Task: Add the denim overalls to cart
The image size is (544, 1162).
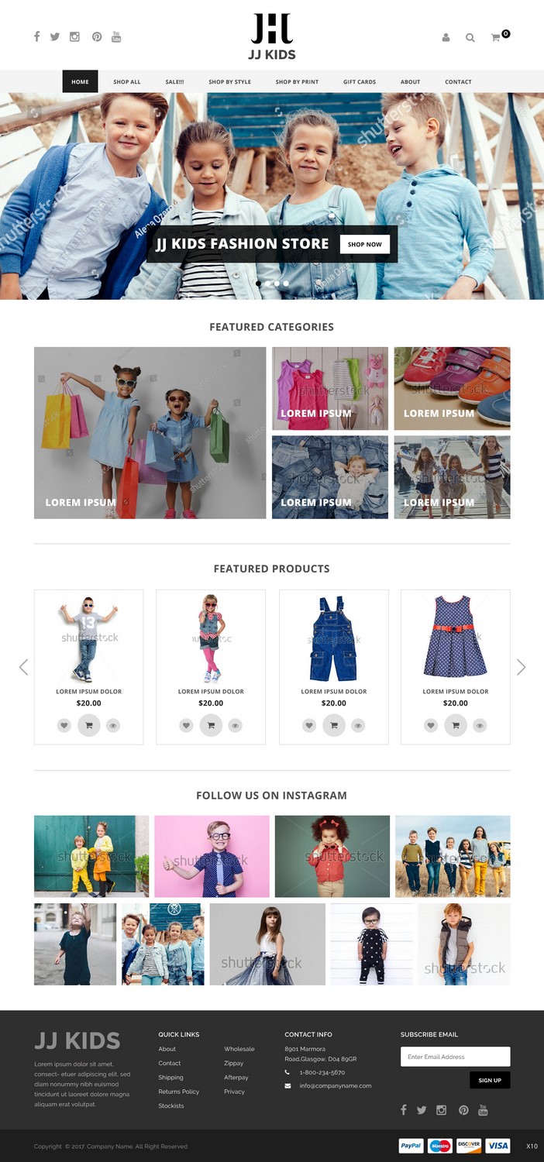Action: click(x=334, y=725)
